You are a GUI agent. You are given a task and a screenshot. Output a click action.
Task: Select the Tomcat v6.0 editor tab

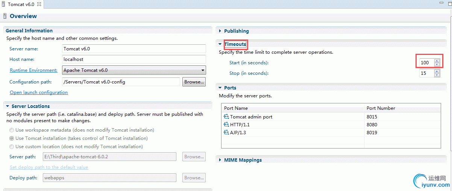point(21,4)
